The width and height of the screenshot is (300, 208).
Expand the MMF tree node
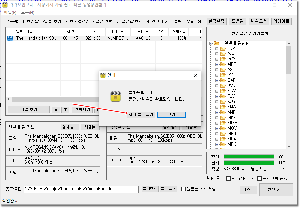click(217, 123)
